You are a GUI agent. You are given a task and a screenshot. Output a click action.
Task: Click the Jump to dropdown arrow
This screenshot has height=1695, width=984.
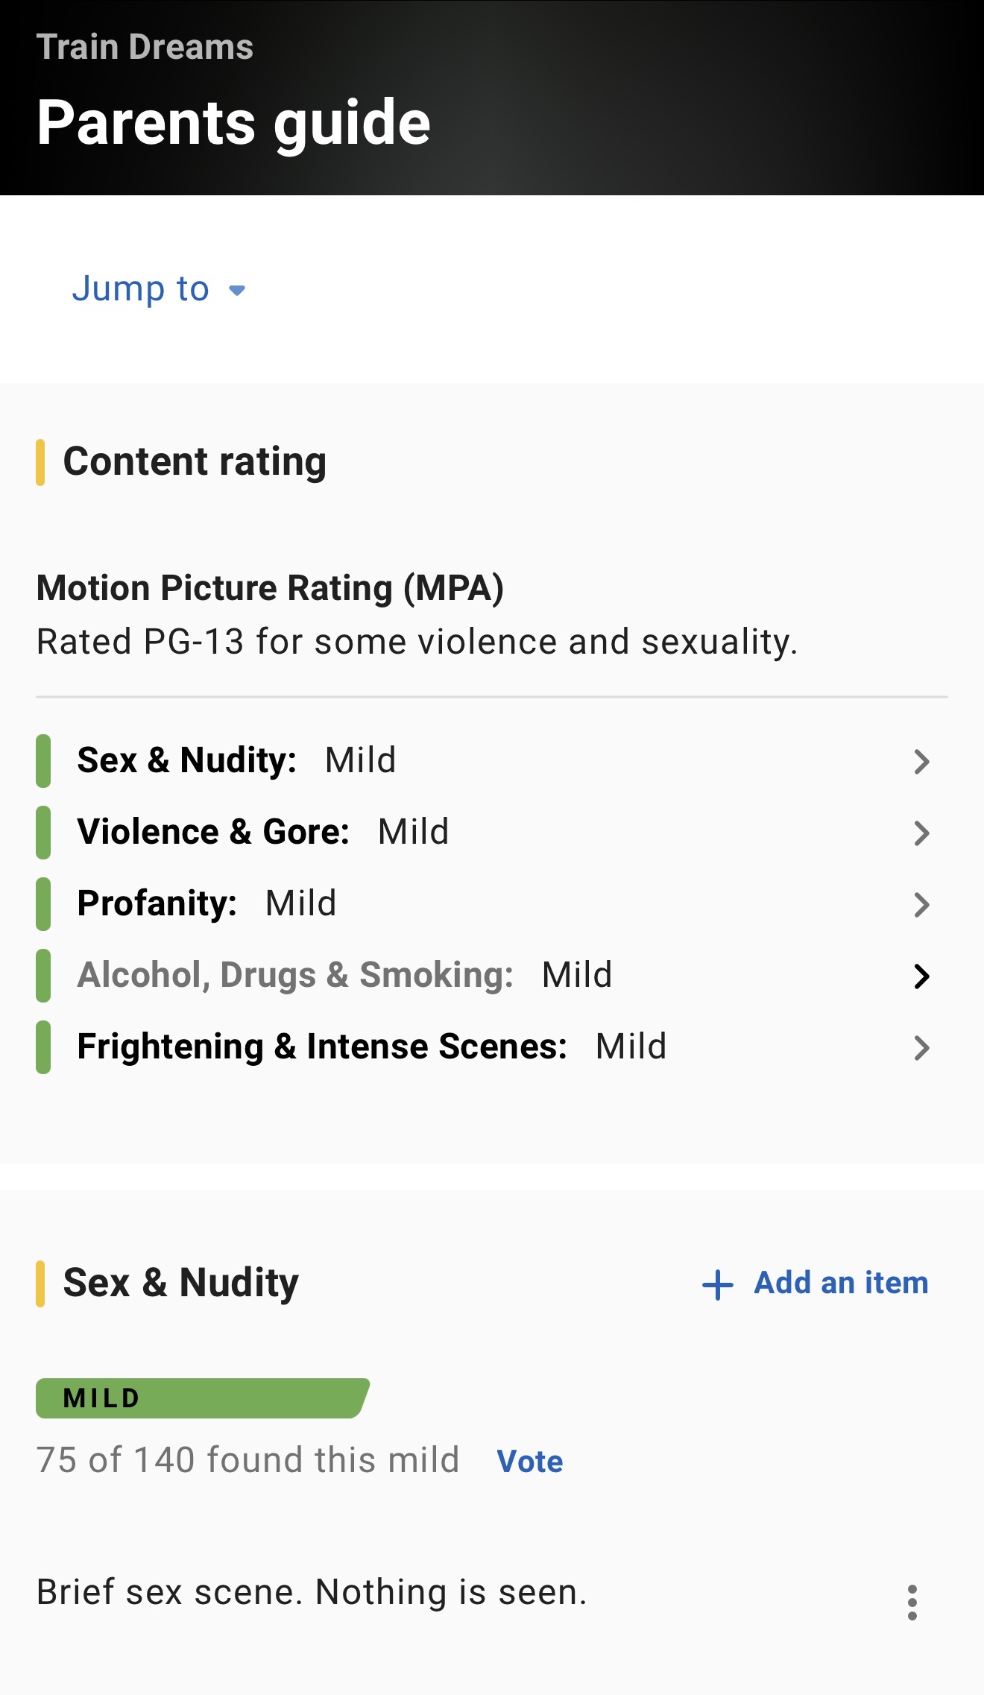[237, 291]
